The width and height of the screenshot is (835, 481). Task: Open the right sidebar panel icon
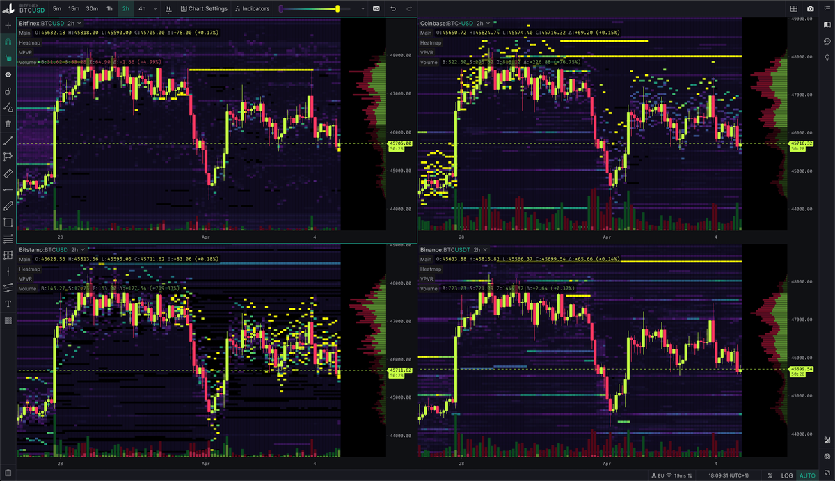pos(827,25)
